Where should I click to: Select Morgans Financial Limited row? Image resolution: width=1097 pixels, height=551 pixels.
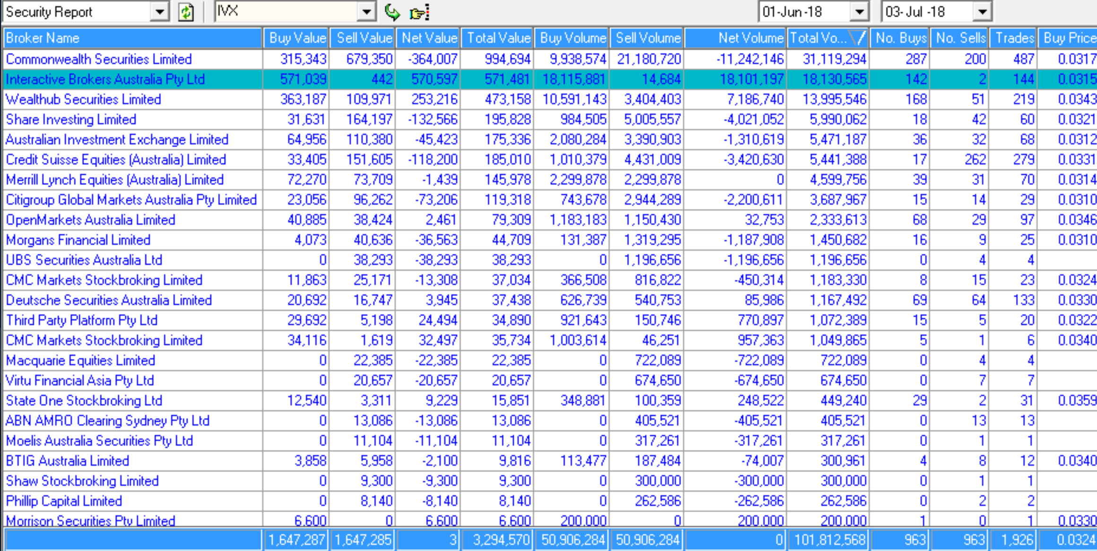pyautogui.click(x=550, y=240)
